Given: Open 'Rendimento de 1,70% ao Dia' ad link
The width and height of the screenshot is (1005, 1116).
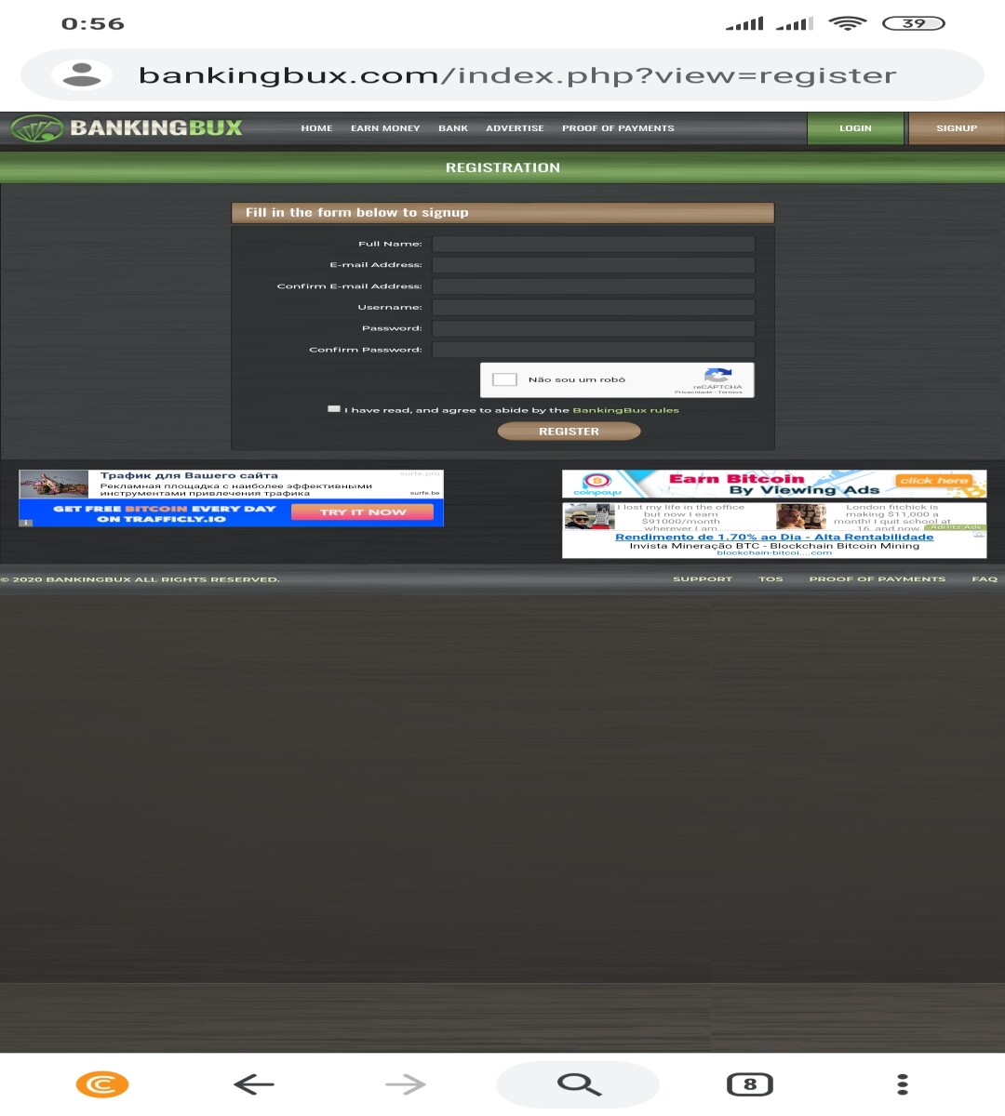Looking at the screenshot, I should pos(774,537).
